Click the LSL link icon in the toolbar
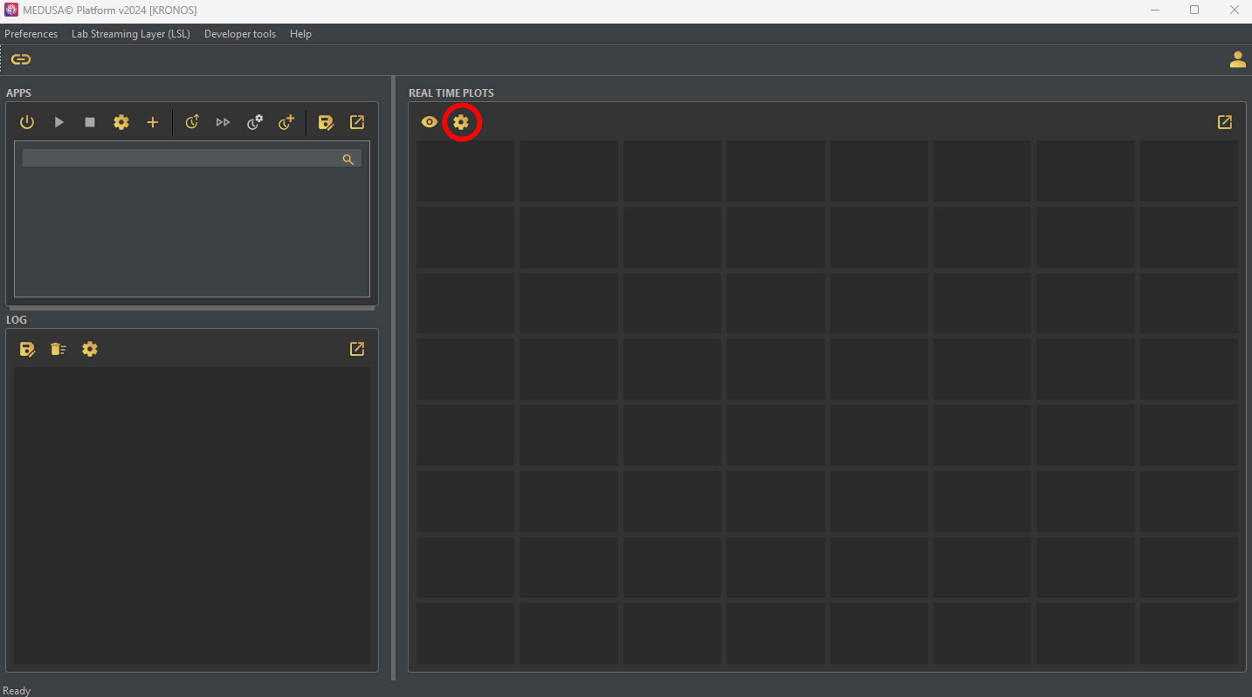 click(20, 59)
